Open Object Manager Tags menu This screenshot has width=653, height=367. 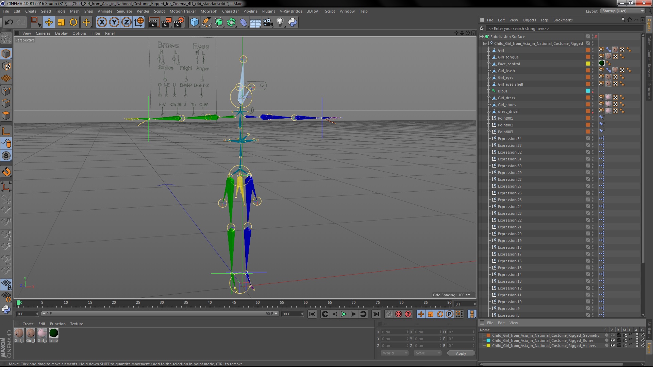point(545,20)
